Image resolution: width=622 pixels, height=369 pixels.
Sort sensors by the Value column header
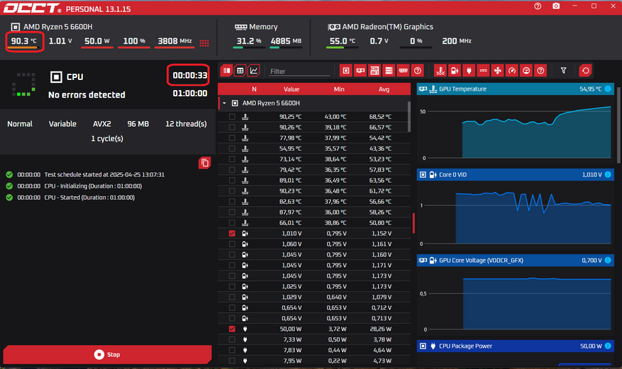[x=291, y=89]
